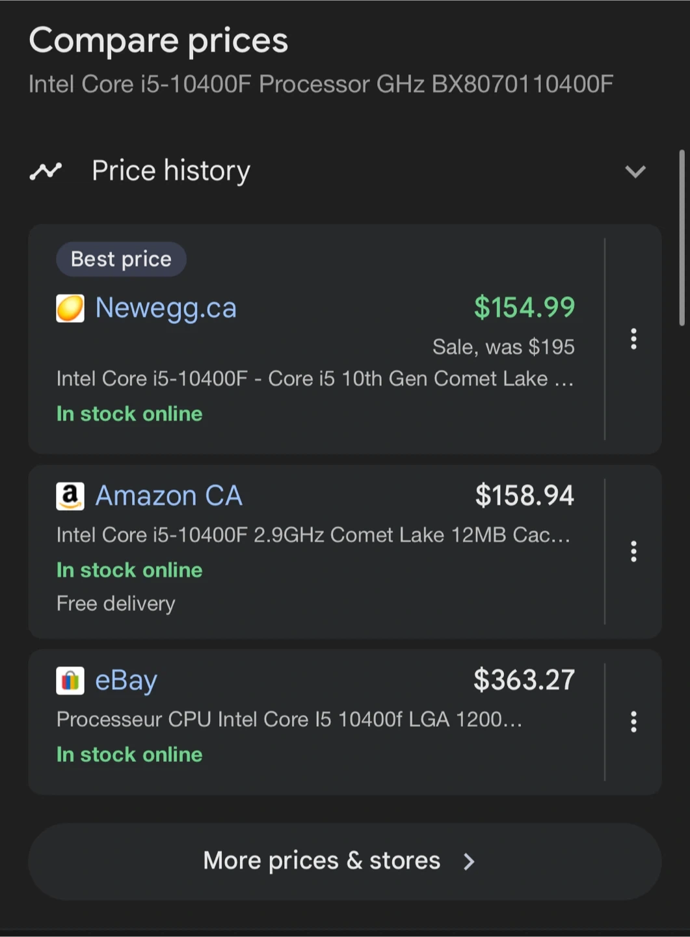Click the Amazon CA logo icon
This screenshot has width=690, height=937.
(x=70, y=496)
